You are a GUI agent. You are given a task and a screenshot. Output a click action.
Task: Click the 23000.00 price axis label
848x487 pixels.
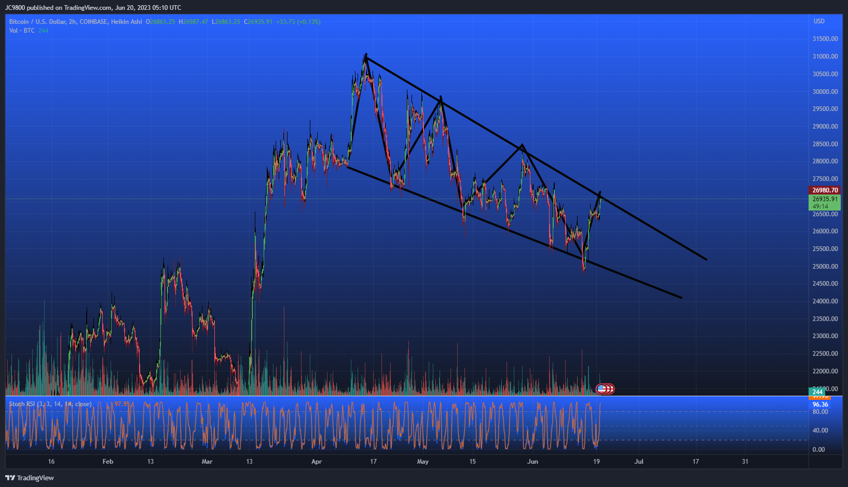click(825, 336)
